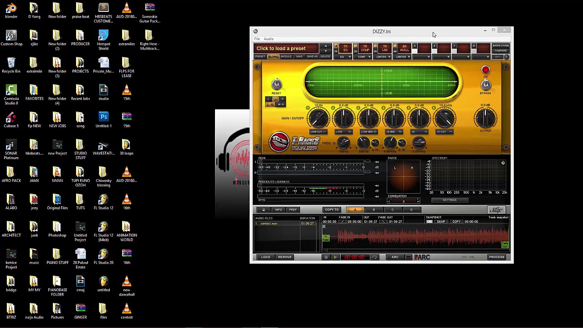This screenshot has height=328, width=583.
Task: Open the Custom Shop desktop shortcut
Action: [11, 38]
